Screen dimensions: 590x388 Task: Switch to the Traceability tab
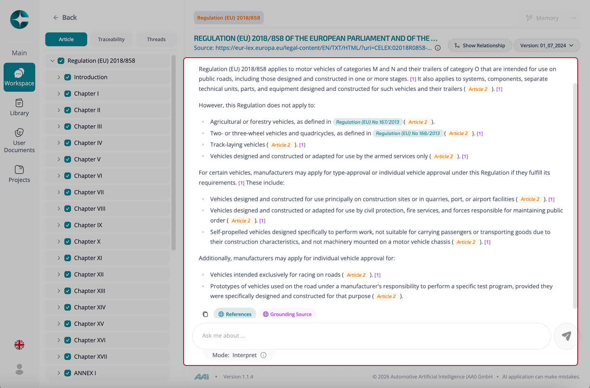pos(111,39)
